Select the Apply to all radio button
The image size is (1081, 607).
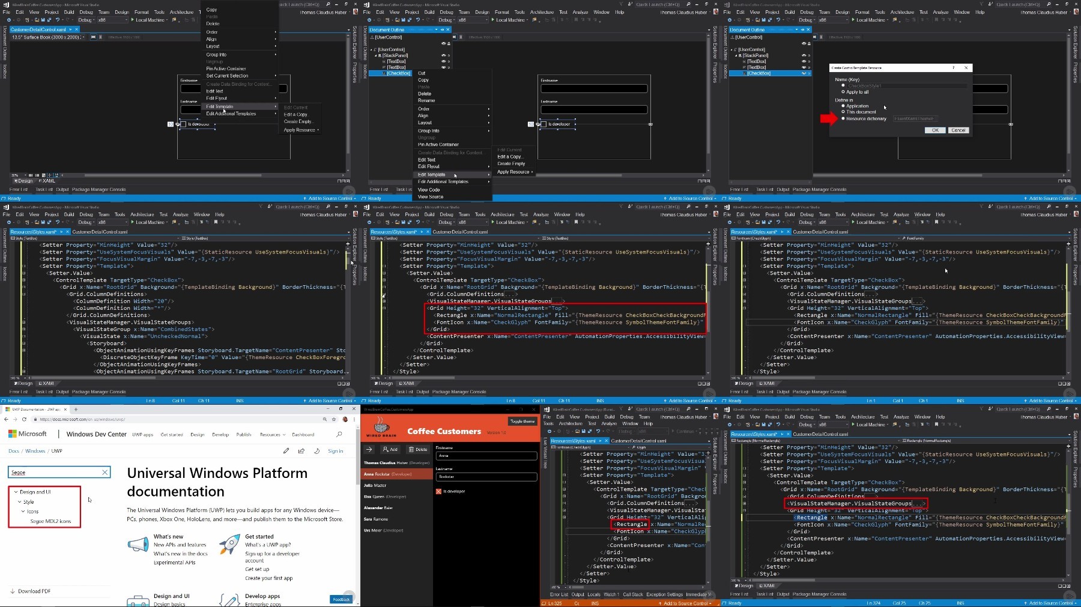pyautogui.click(x=843, y=92)
